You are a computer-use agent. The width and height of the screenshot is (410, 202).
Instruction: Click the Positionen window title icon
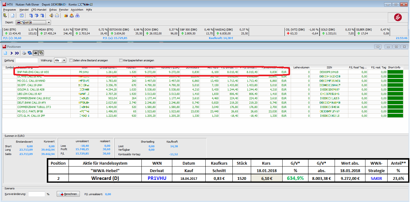pos(4,46)
